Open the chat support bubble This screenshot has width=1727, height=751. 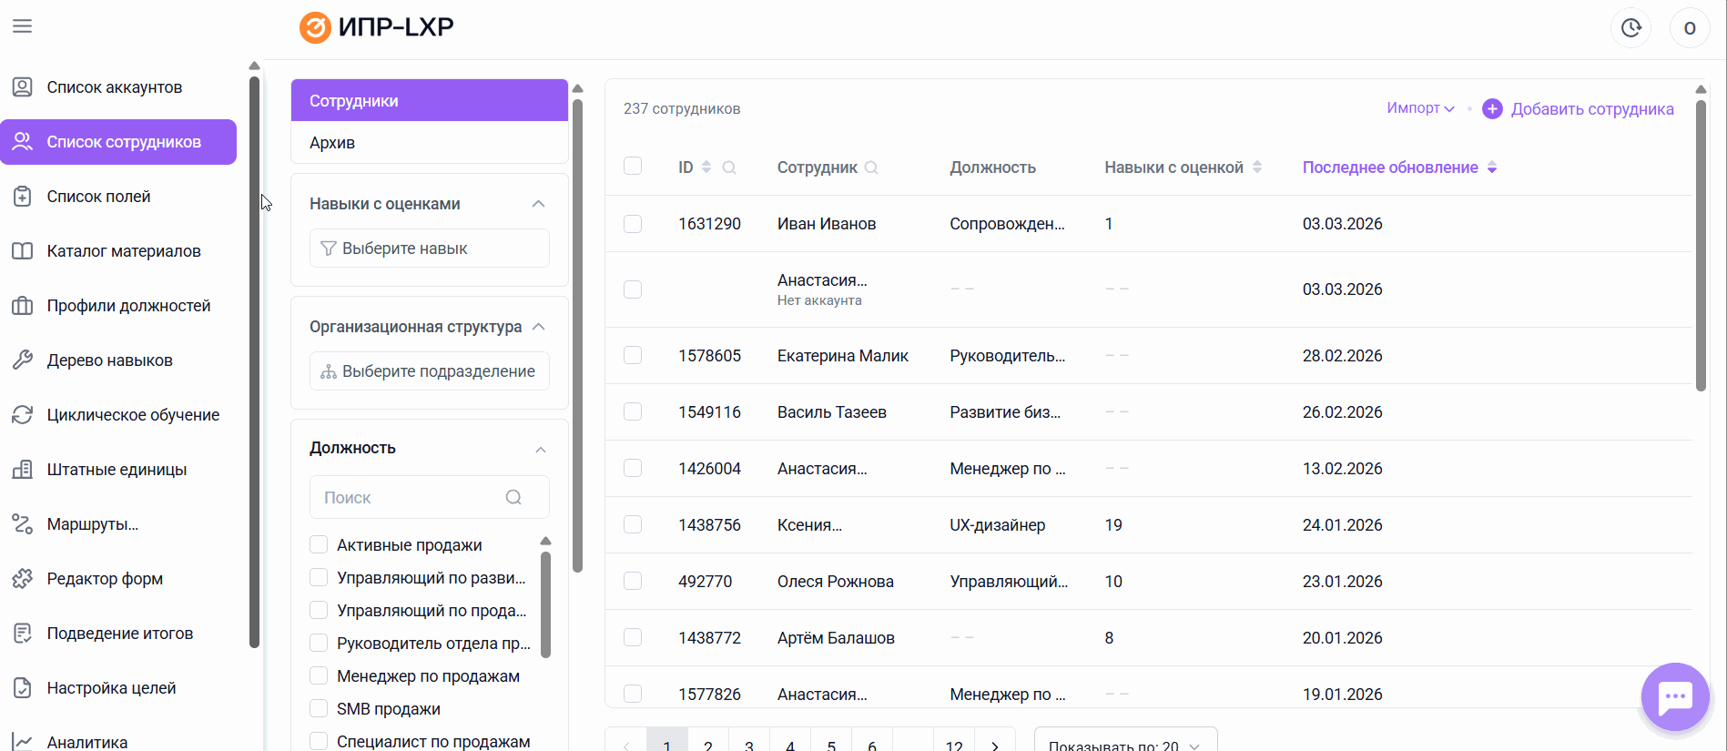pos(1674,697)
